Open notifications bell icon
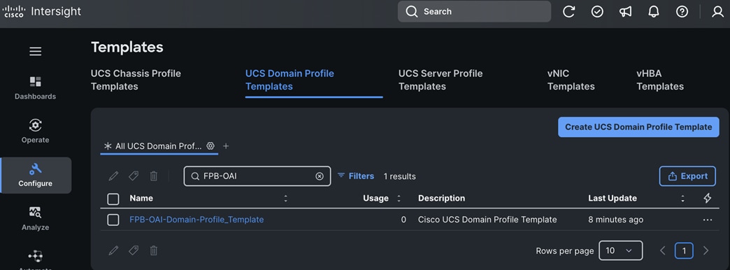 (x=654, y=12)
